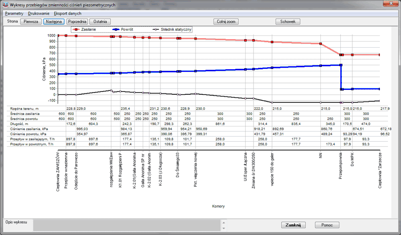Click the Ciśnienie powrotu, kPa row label
The height and width of the screenshot is (235, 401).
tap(28, 134)
